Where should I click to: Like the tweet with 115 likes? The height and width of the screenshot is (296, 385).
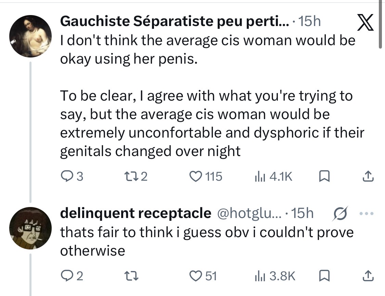point(206,177)
